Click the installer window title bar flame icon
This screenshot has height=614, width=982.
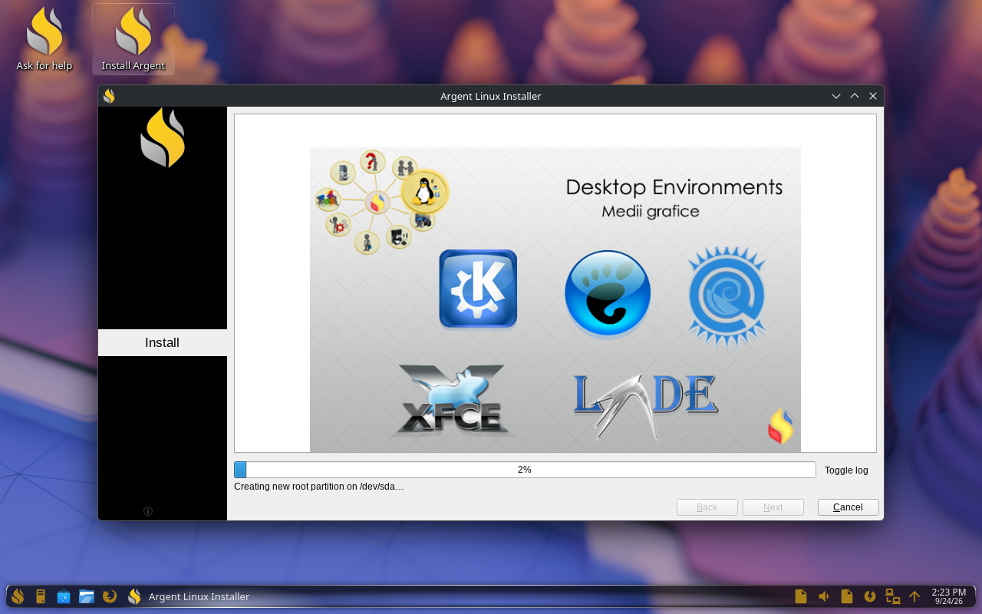tap(110, 96)
